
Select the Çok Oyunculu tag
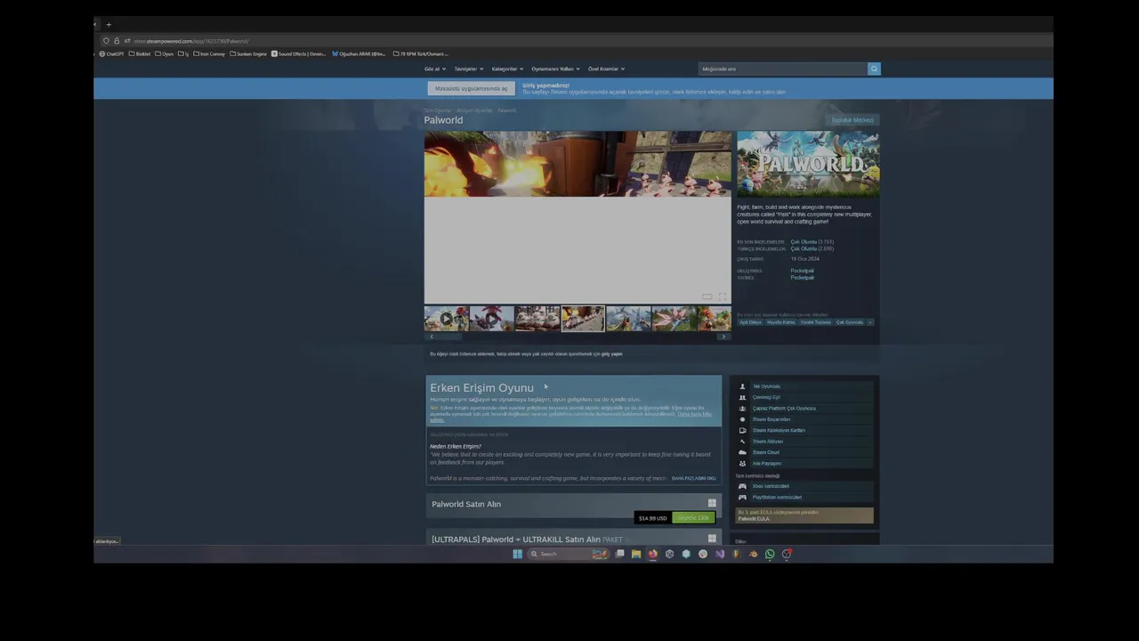[x=850, y=322]
